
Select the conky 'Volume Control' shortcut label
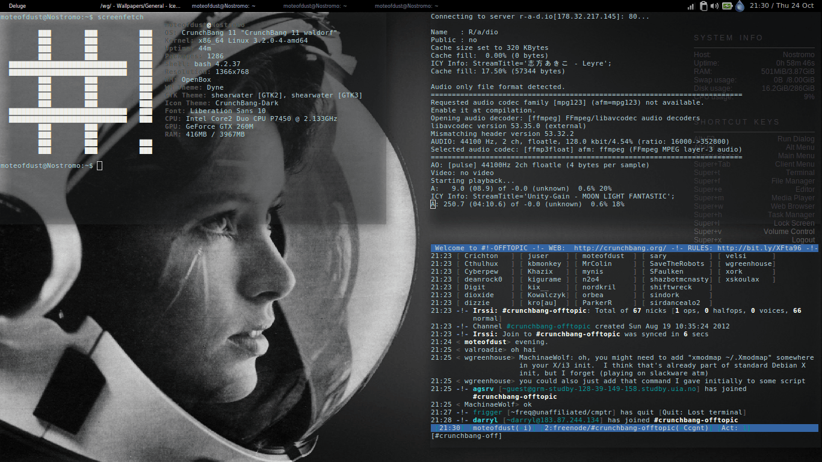(x=789, y=232)
